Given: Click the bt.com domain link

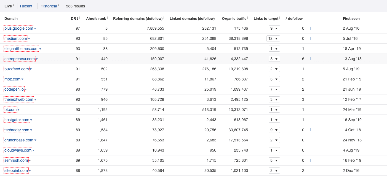Looking at the screenshot, I should [10, 110].
